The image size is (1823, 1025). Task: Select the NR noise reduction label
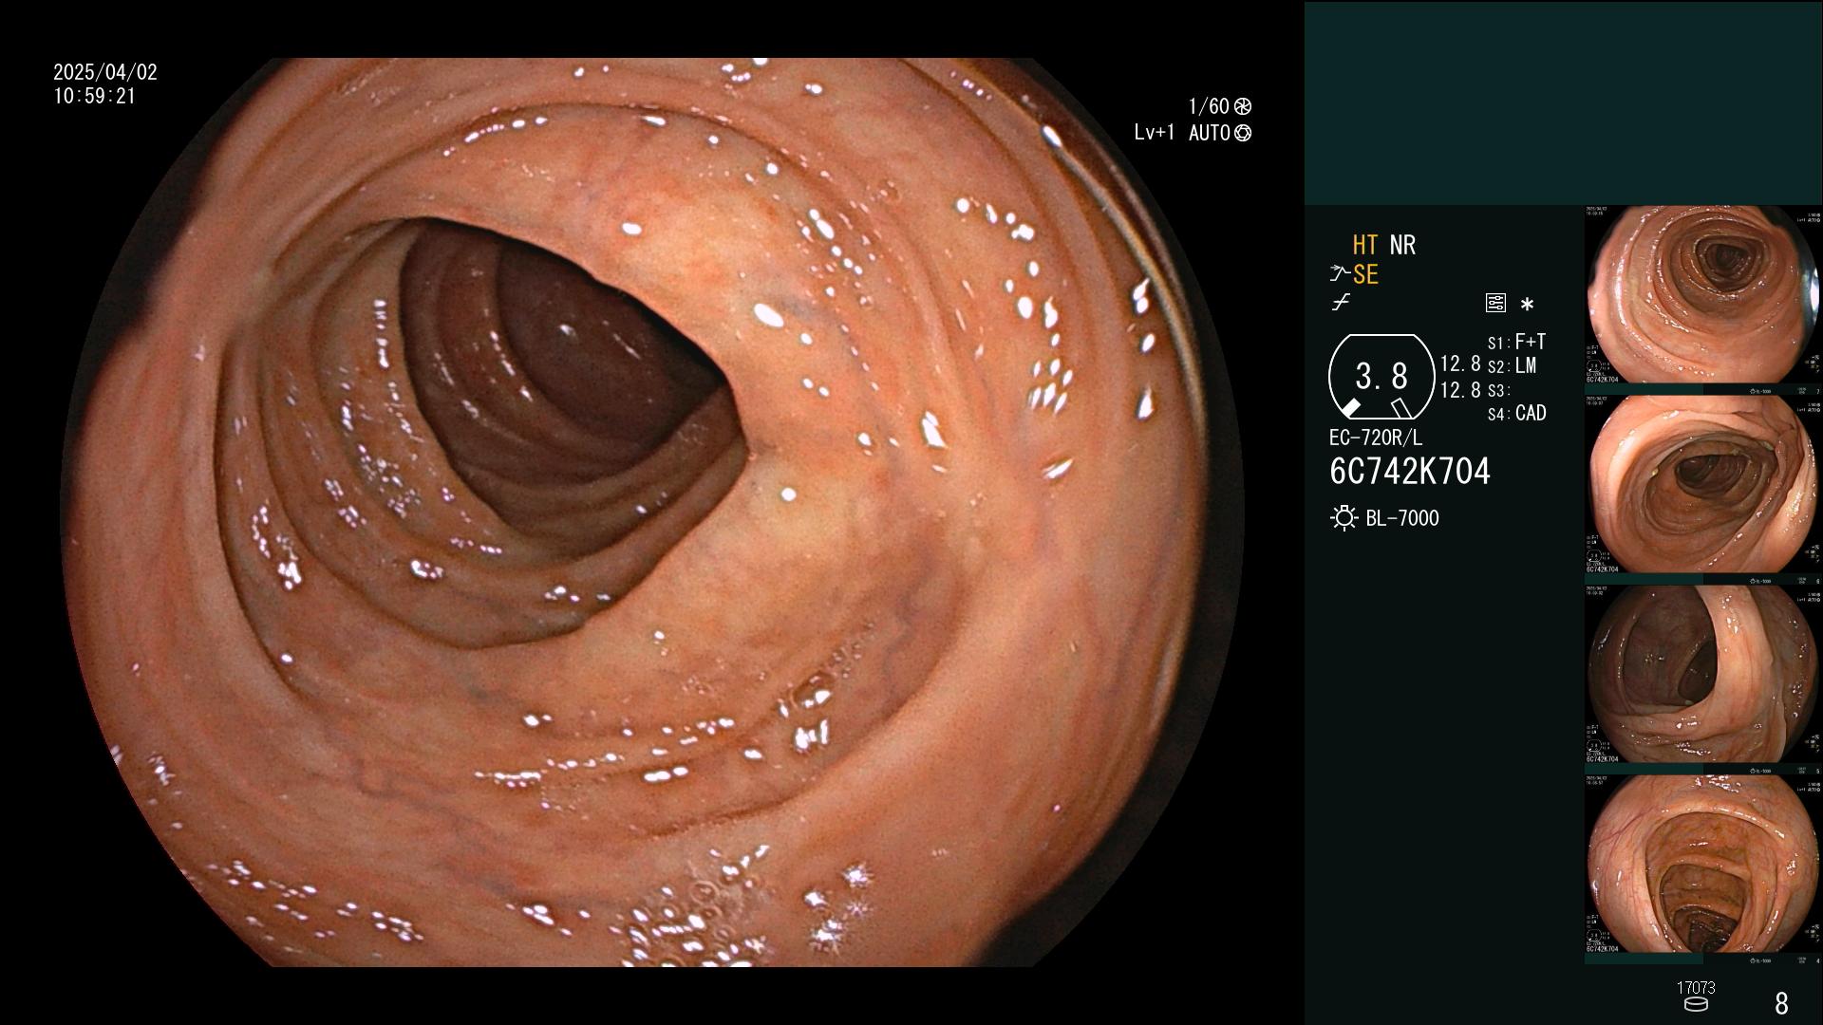[x=1402, y=245]
